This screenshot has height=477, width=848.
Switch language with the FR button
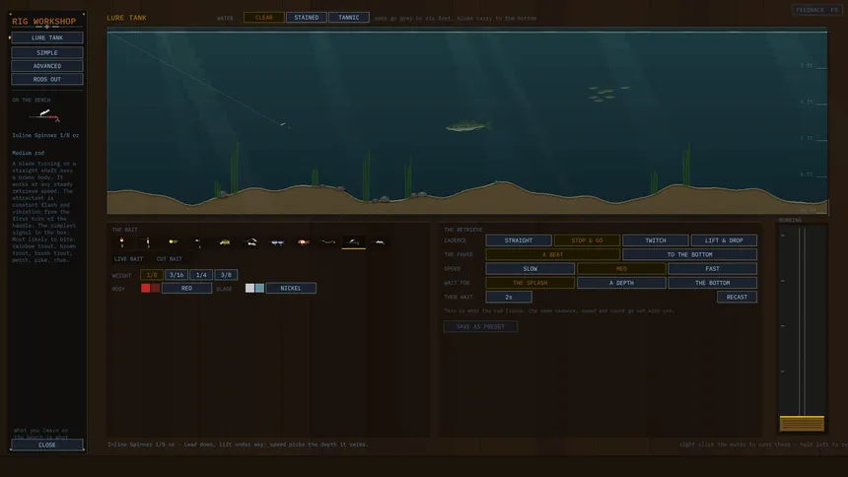pyautogui.click(x=834, y=10)
